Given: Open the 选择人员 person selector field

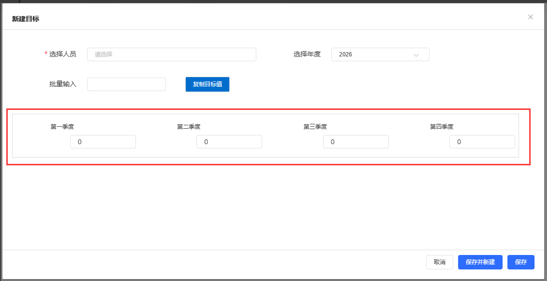Looking at the screenshot, I should point(171,54).
